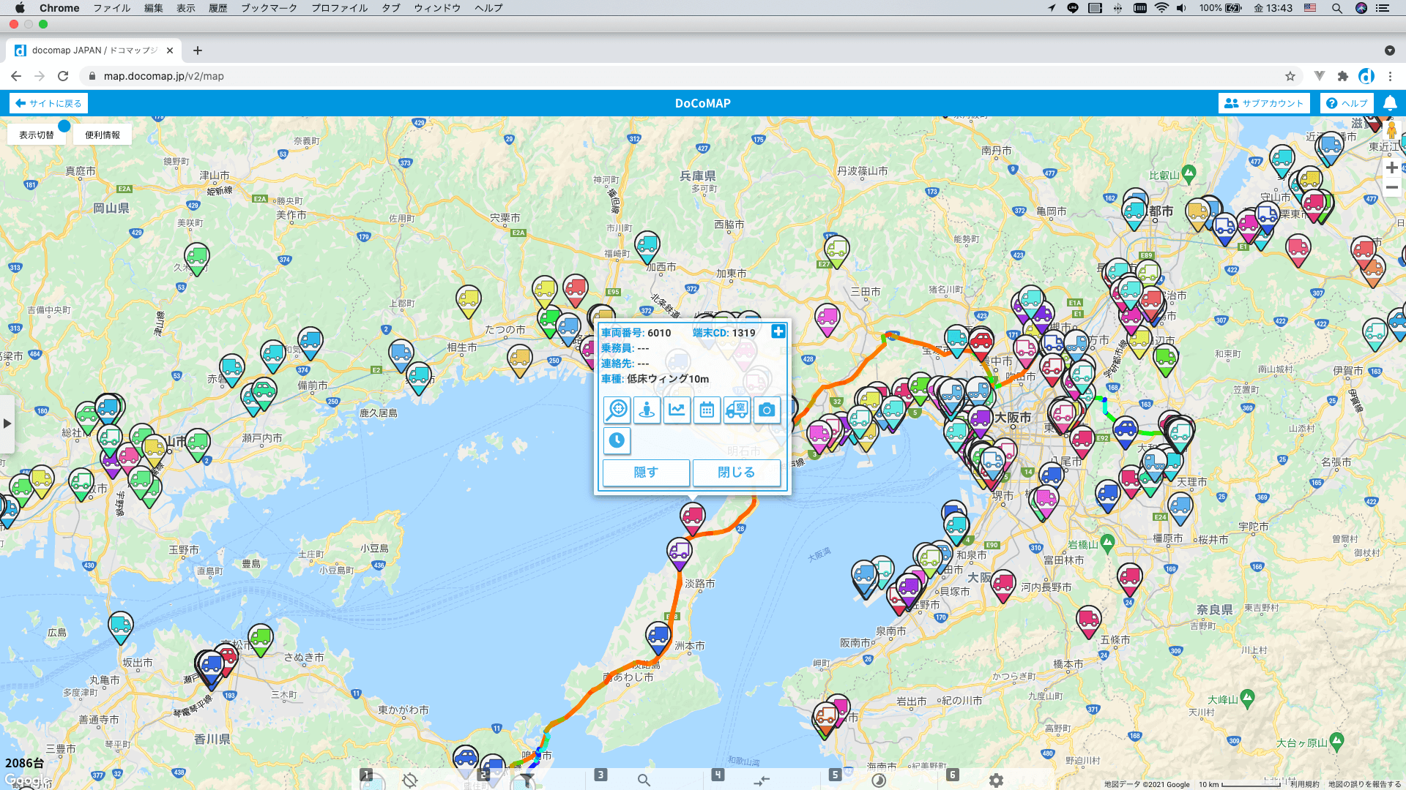Click the tracking crosshair tool in bottom bar

click(x=410, y=780)
